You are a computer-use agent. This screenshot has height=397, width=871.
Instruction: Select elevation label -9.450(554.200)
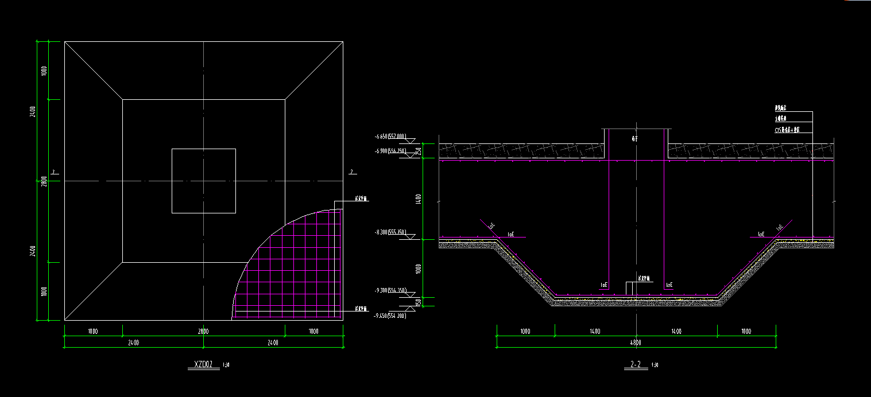click(x=390, y=316)
